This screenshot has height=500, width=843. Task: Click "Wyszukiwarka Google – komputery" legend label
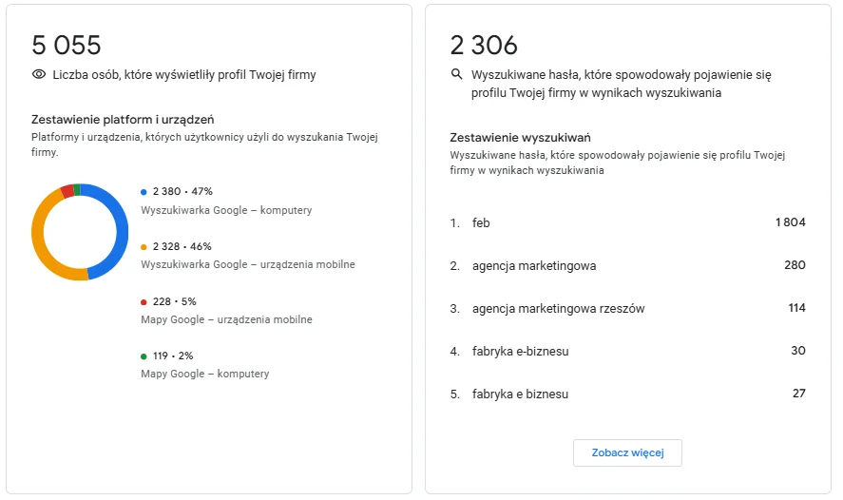tap(226, 210)
